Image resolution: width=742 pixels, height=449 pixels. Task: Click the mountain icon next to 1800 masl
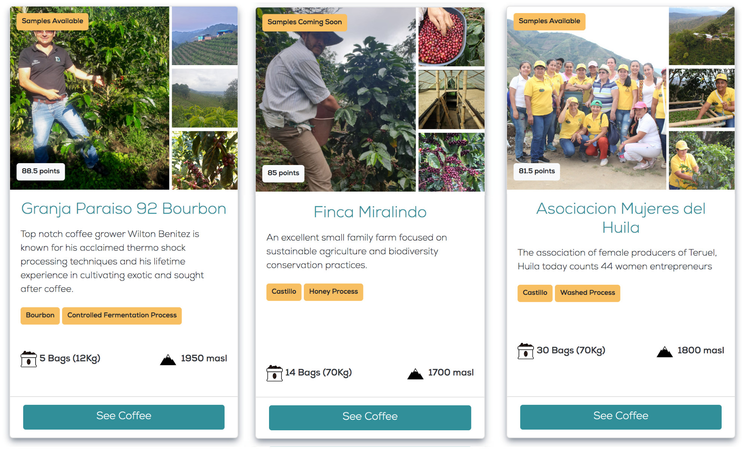pyautogui.click(x=665, y=352)
